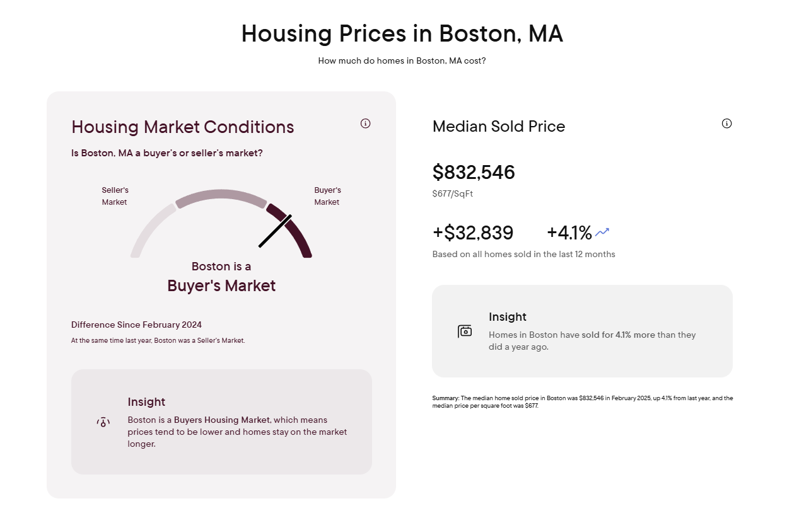Click the Buyer's Market gauge label

327,196
